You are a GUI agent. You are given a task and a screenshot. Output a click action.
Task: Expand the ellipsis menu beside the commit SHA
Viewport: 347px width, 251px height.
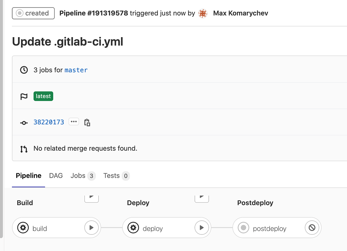74,122
